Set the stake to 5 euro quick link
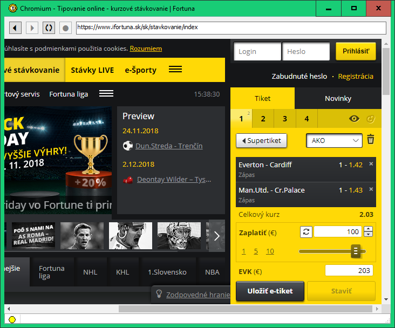This screenshot has width=395, height=328. (x=256, y=251)
